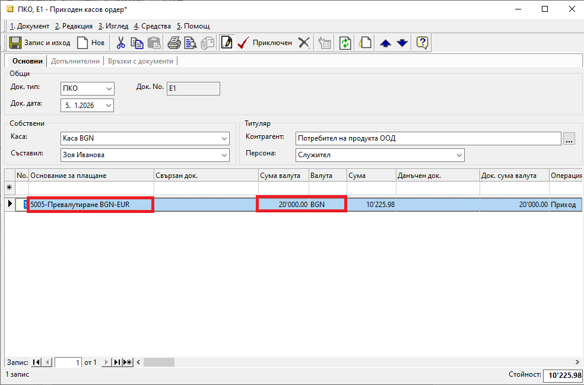Click the Print icon
The width and height of the screenshot is (584, 385).
click(174, 43)
